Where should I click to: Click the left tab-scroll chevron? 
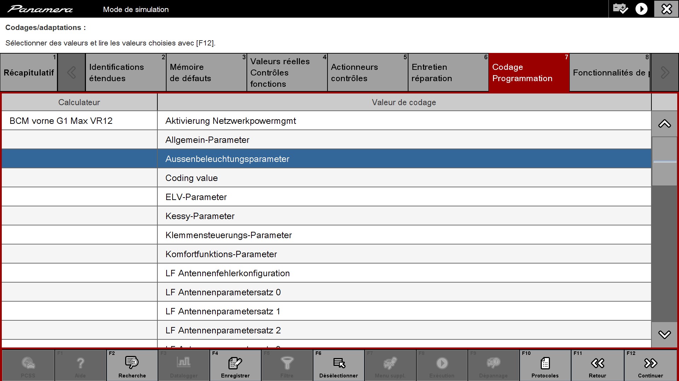click(x=71, y=72)
